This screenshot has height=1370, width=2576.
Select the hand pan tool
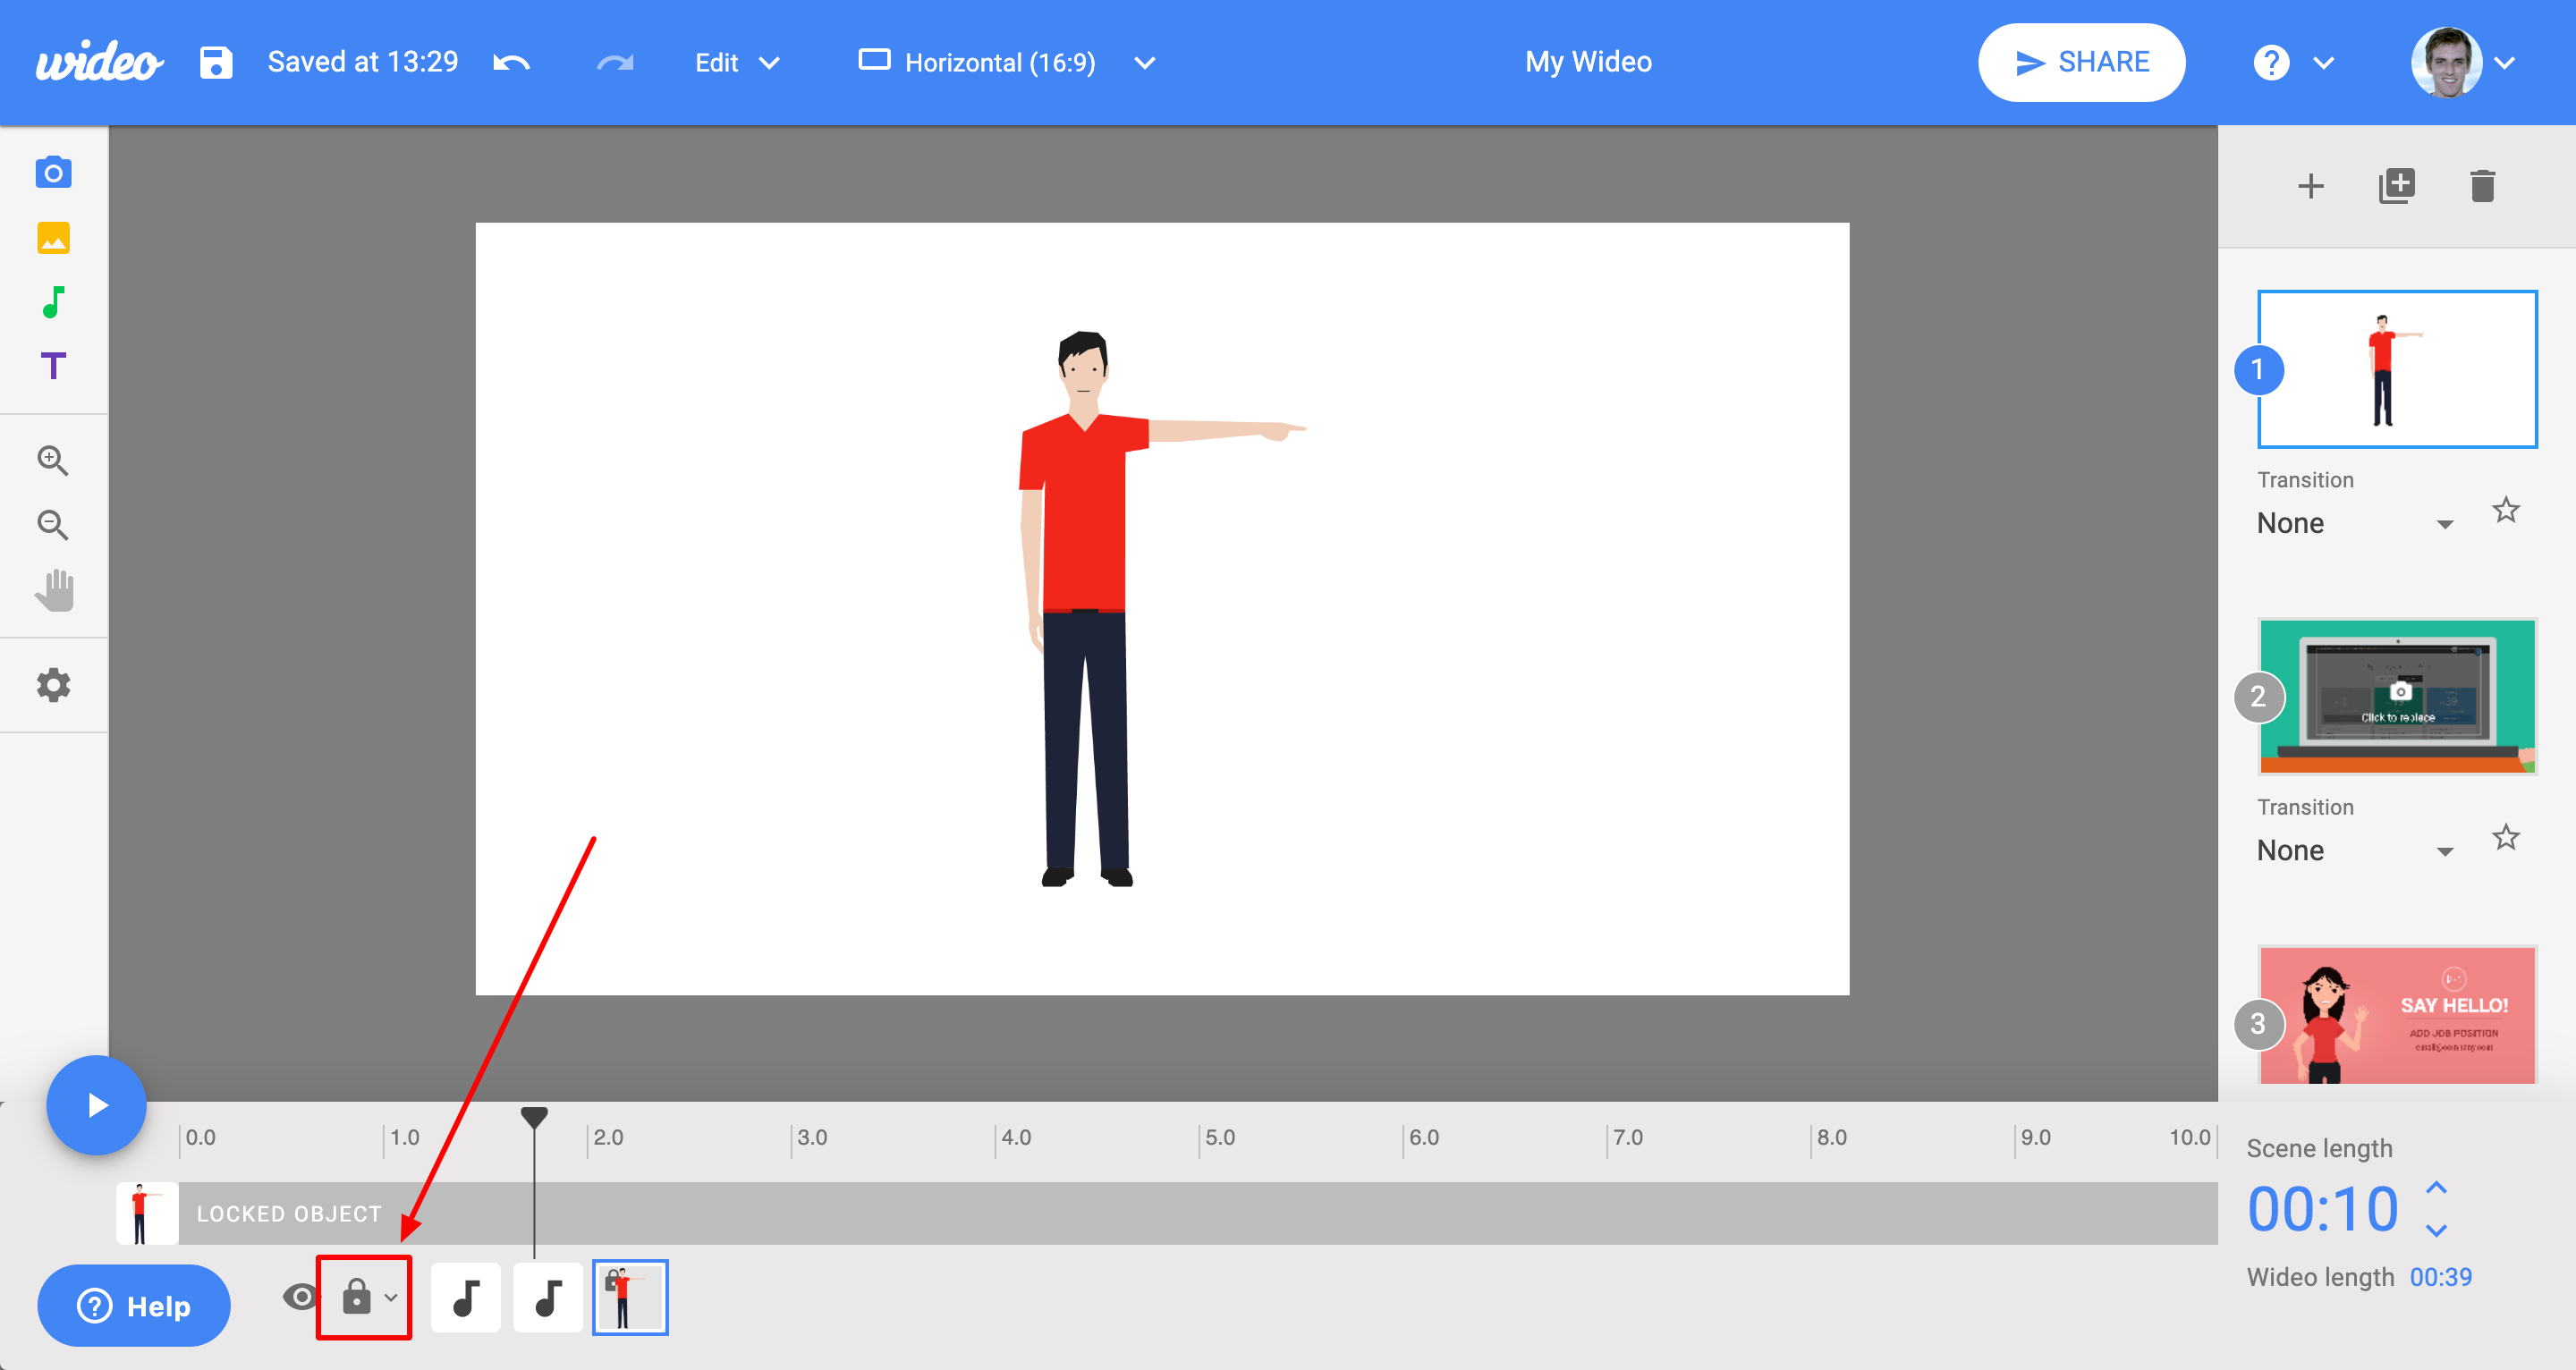(x=55, y=590)
